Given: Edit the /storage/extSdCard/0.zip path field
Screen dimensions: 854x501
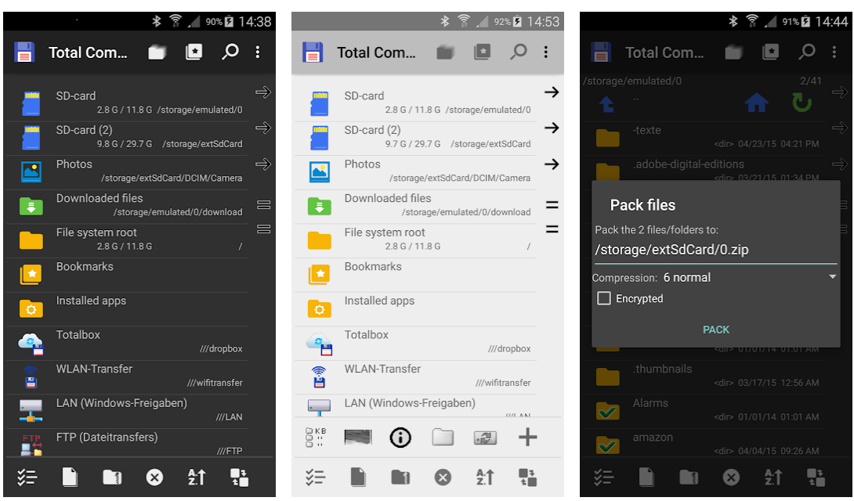Looking at the screenshot, I should [x=715, y=250].
